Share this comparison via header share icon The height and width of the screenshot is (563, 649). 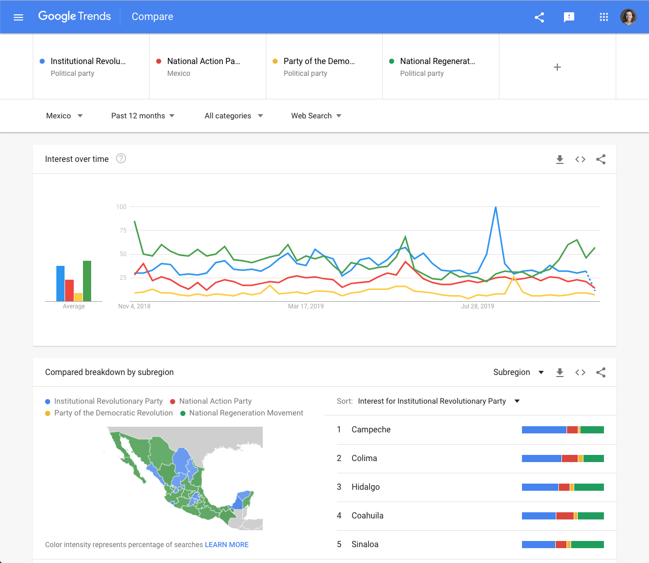point(539,17)
